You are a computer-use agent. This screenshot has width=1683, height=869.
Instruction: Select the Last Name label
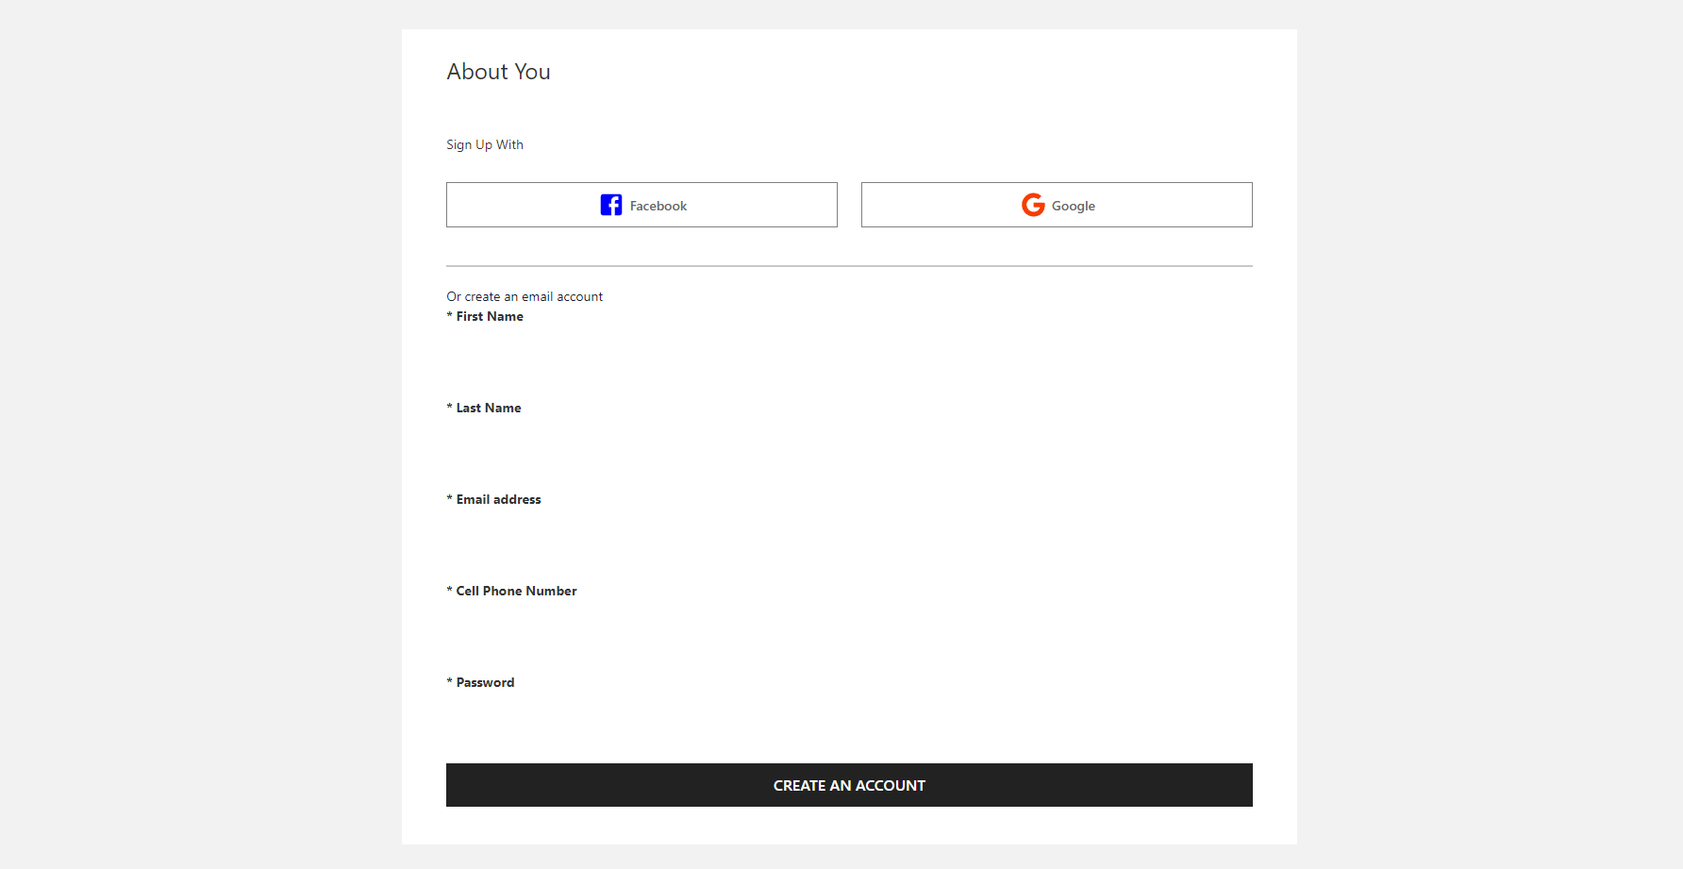coord(484,408)
